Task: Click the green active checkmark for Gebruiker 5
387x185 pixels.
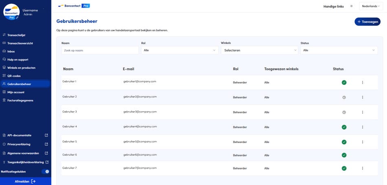Action: click(x=344, y=142)
